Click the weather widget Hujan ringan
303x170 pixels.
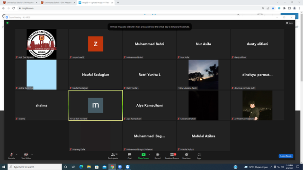pyautogui.click(x=256, y=167)
